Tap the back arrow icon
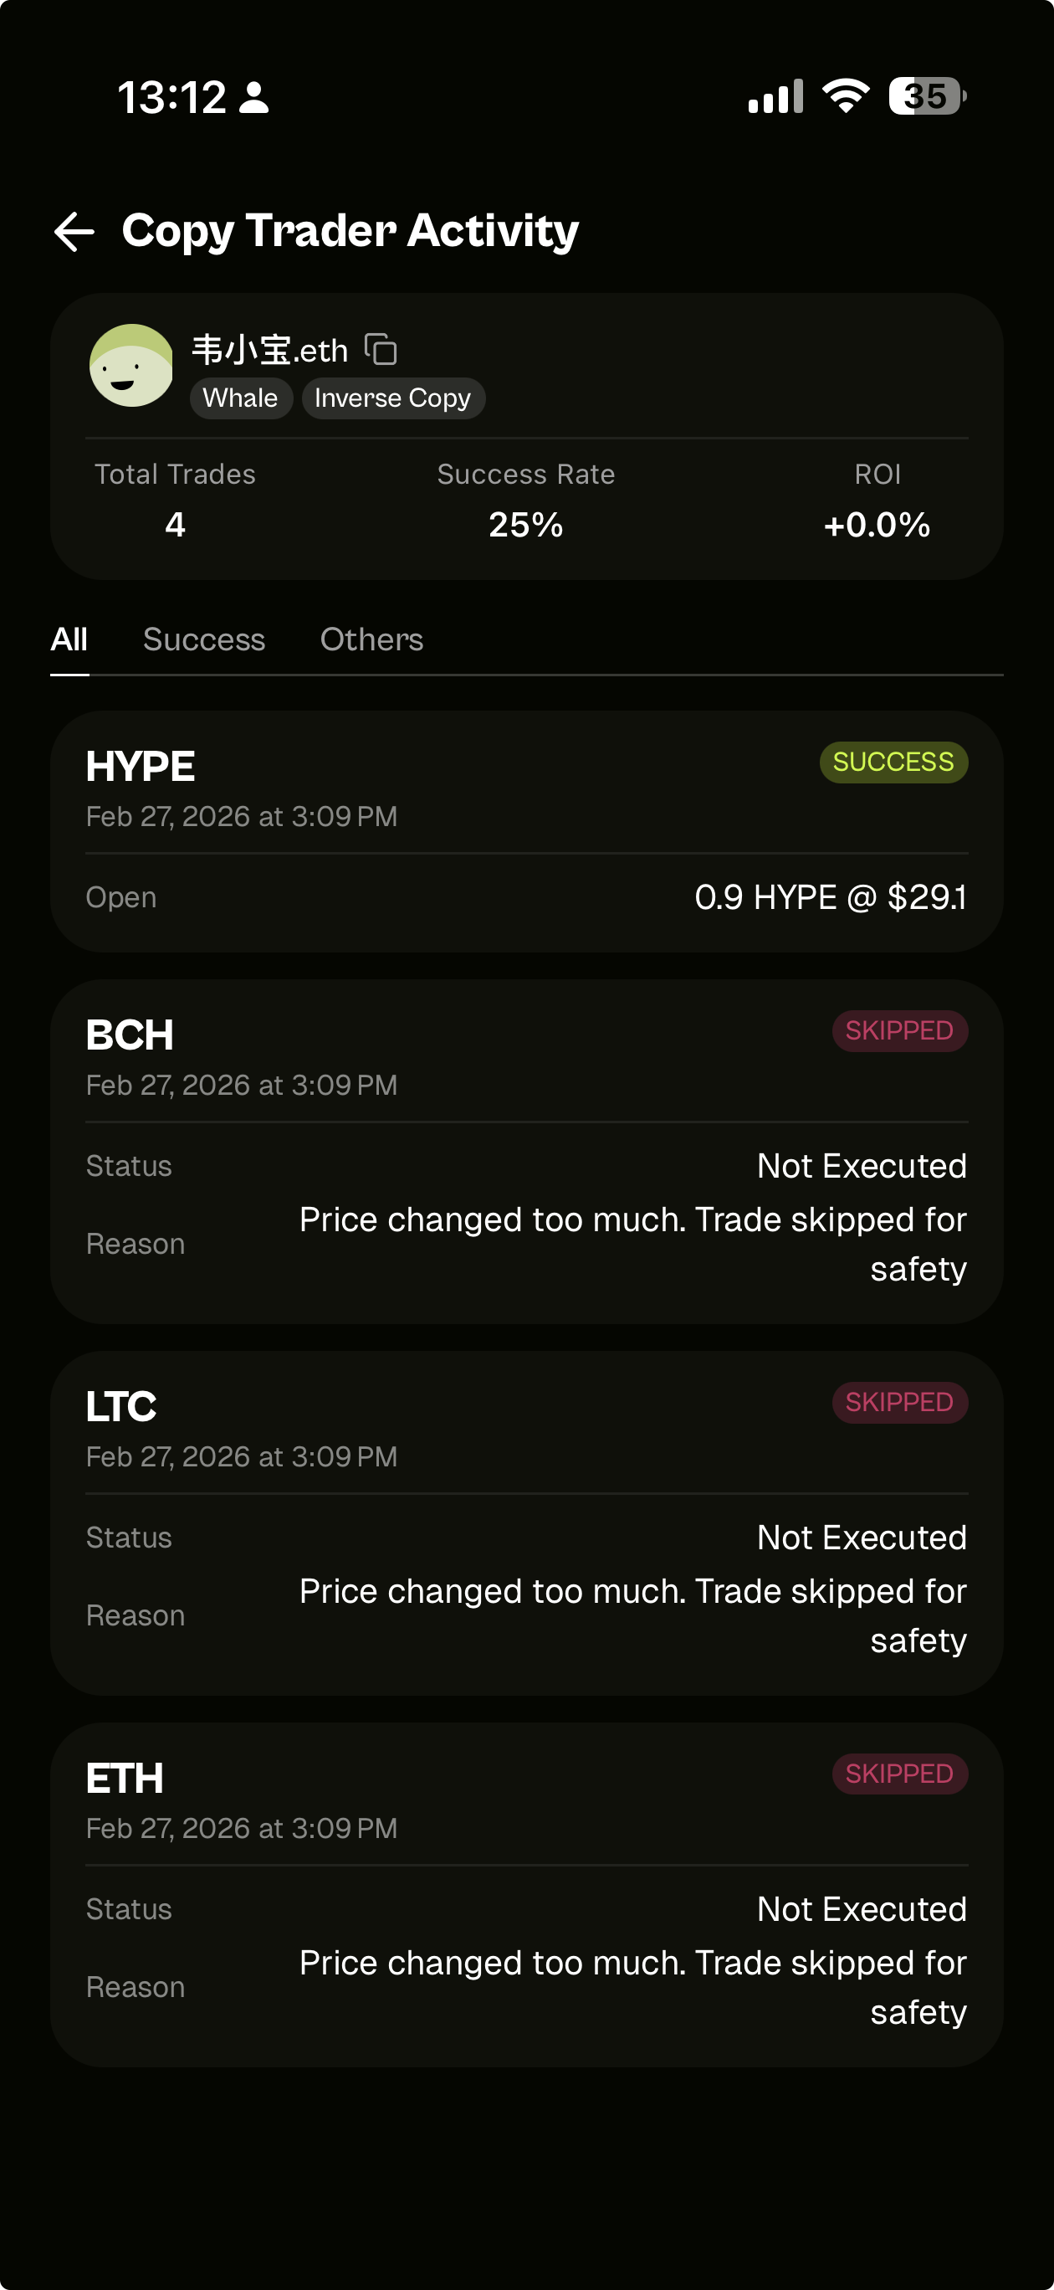1054x2290 pixels. (74, 232)
